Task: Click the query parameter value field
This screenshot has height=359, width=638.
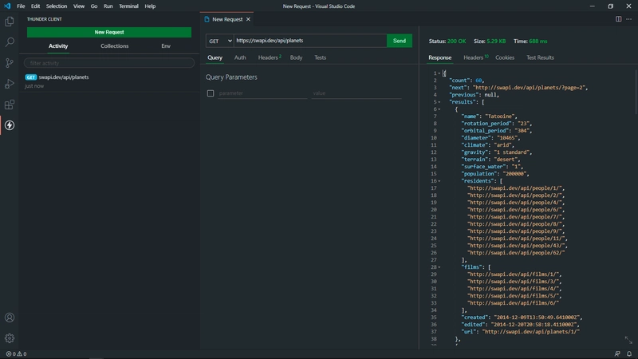Action: (x=356, y=93)
